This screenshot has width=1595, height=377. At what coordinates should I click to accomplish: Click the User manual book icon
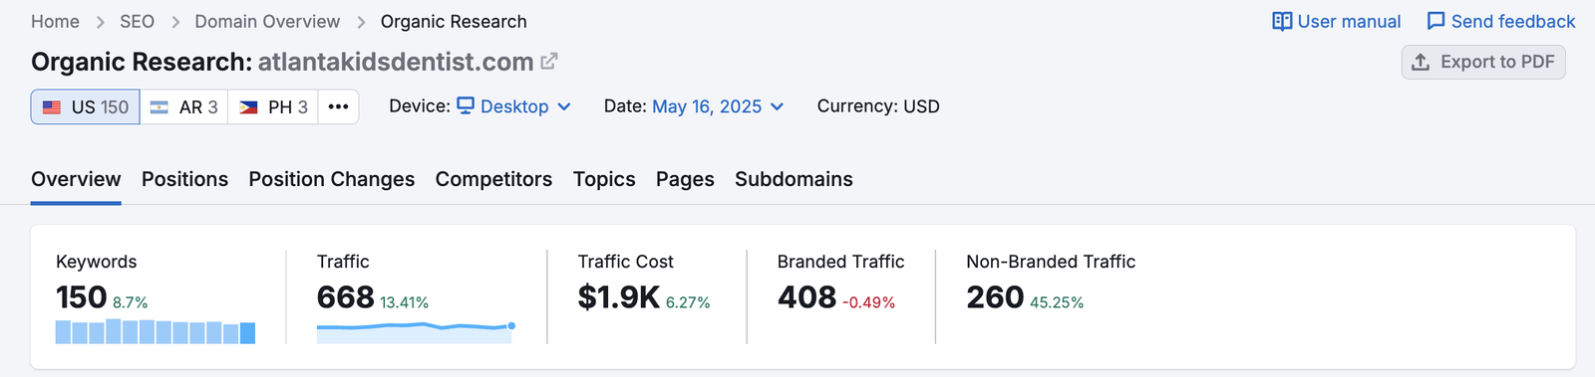coord(1282,21)
